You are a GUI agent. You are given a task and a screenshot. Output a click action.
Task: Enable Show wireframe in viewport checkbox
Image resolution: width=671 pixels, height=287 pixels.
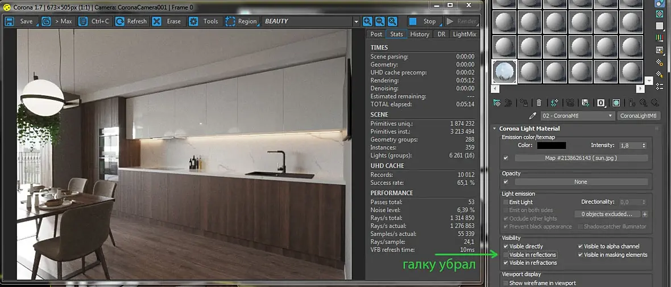coord(506,283)
